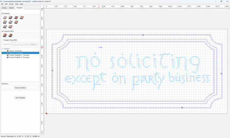
Task: Click the bottom edge handle of the sign border
Action: tap(182, 107)
